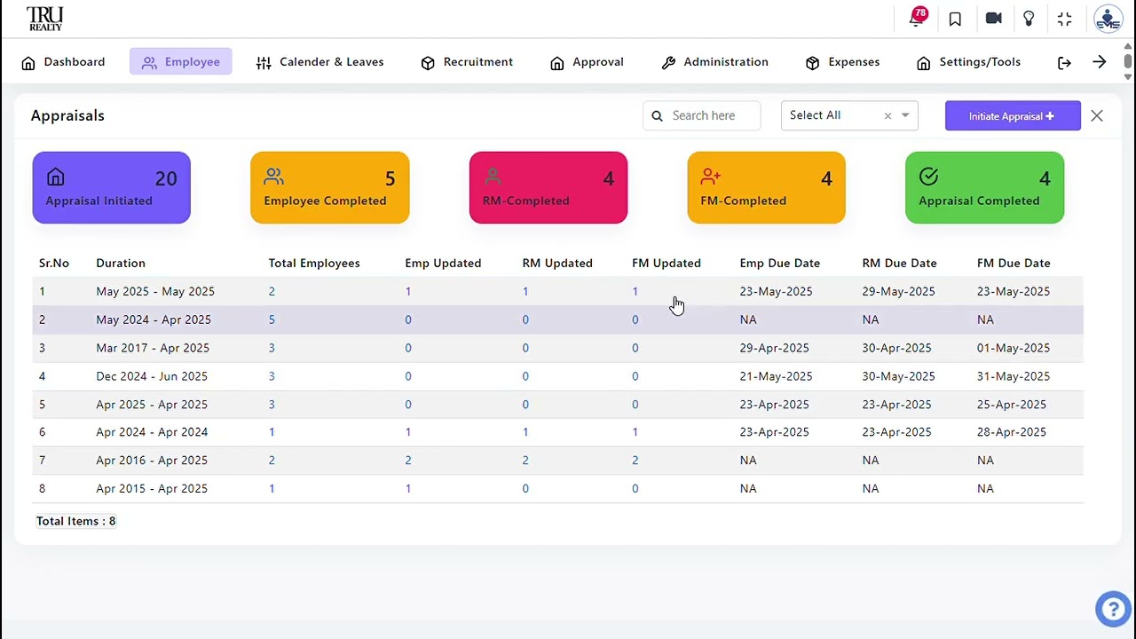
Task: Click the TRU Realty logo
Action: (44, 19)
